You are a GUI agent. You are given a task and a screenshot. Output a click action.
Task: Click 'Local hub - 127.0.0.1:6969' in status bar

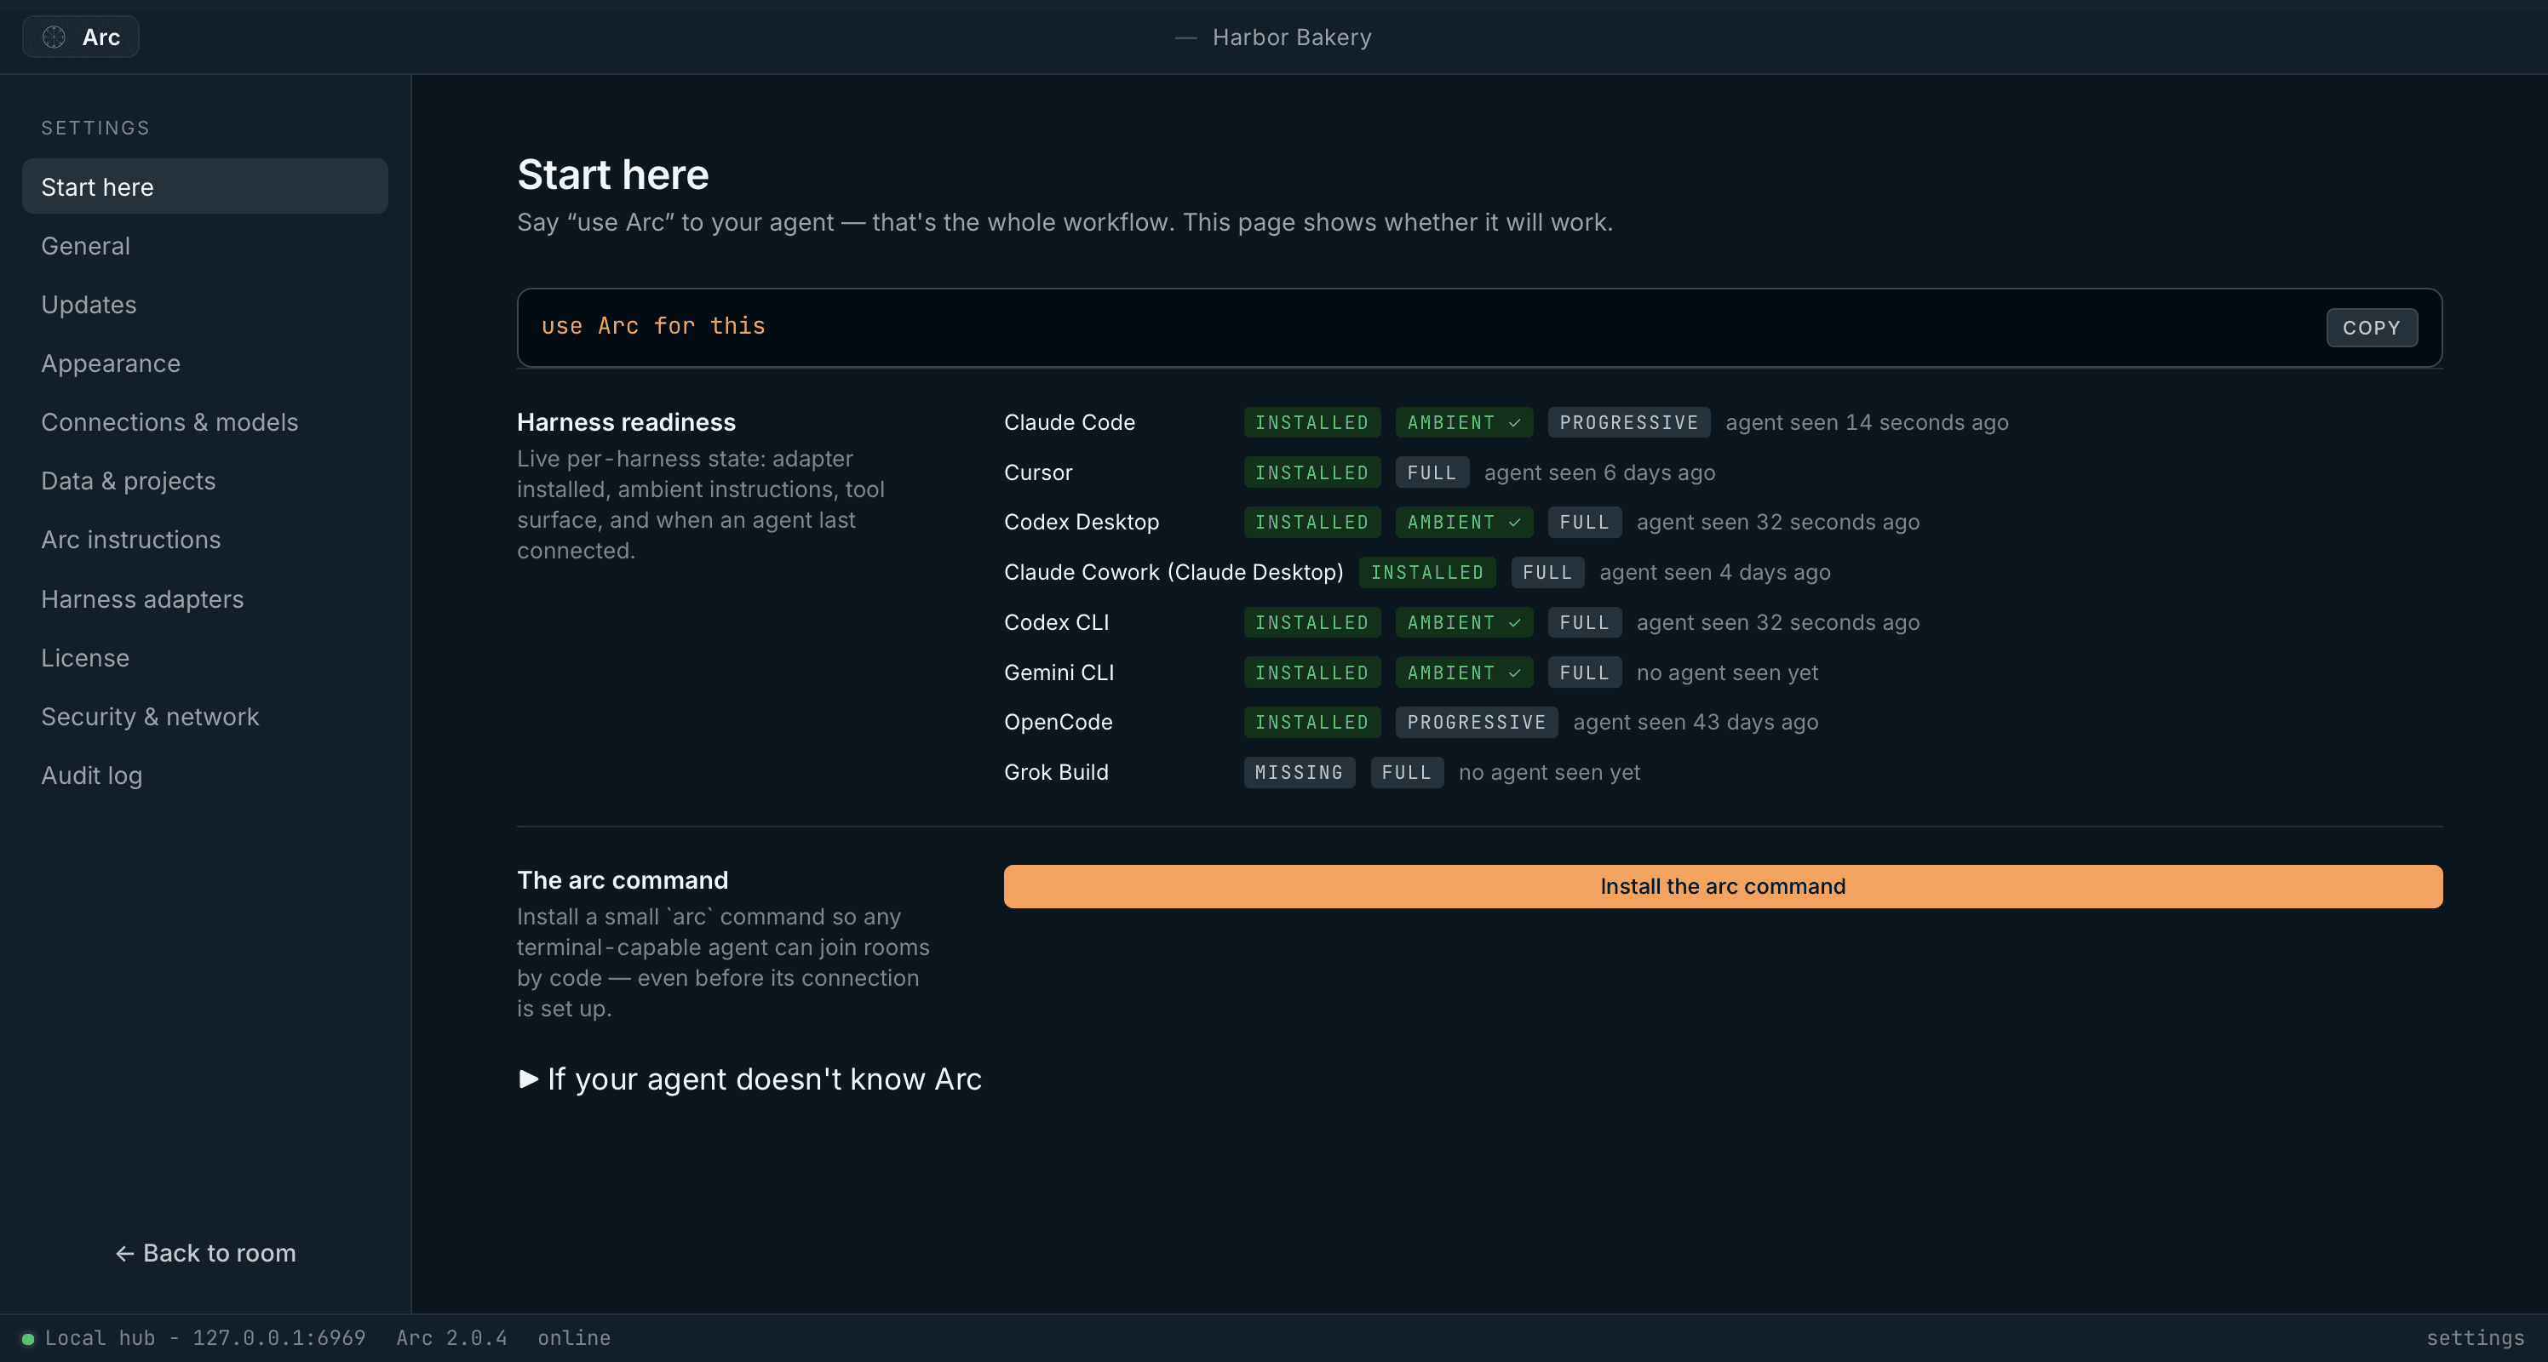(x=204, y=1338)
